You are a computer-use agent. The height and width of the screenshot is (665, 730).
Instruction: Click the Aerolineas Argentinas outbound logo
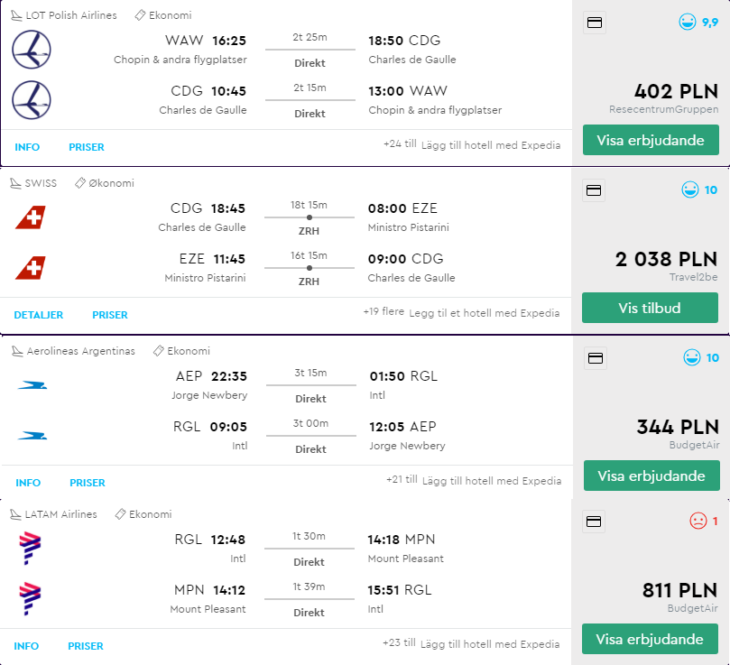[32, 385]
